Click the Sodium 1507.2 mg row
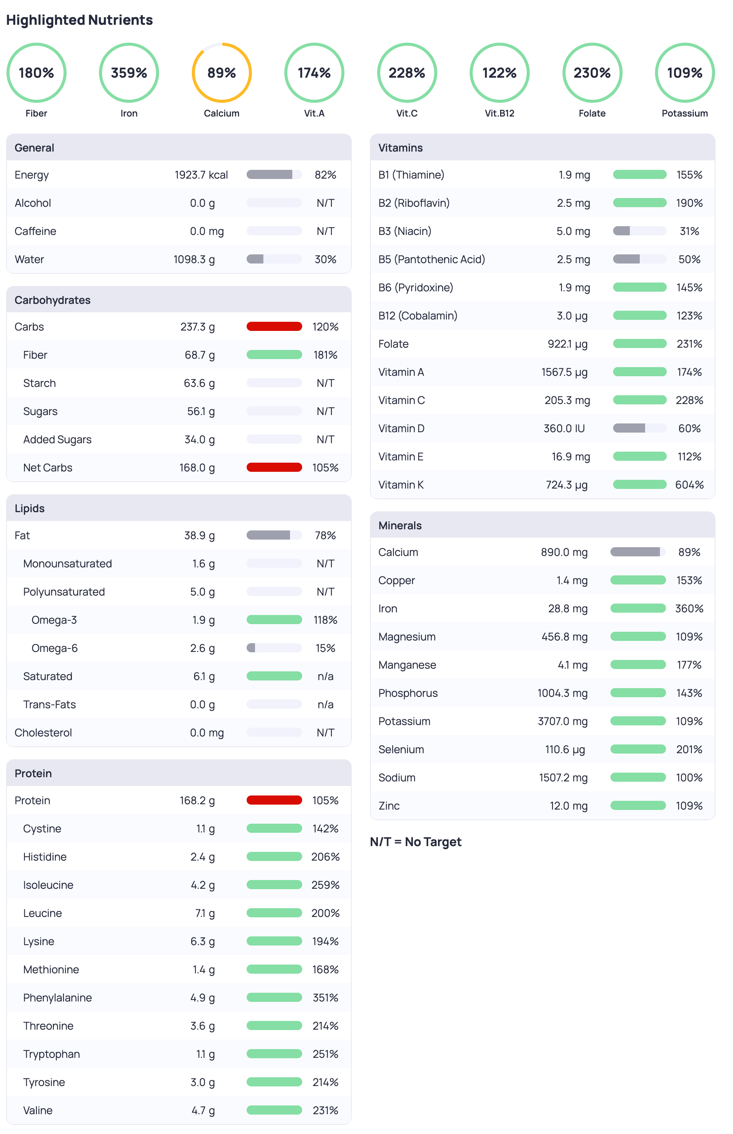The width and height of the screenshot is (733, 1134). tap(542, 778)
